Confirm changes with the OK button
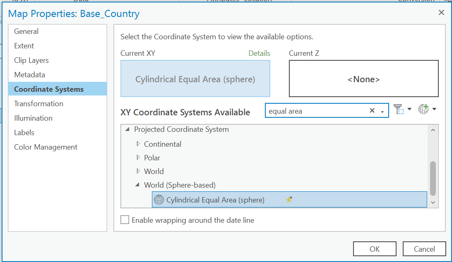 click(x=375, y=249)
